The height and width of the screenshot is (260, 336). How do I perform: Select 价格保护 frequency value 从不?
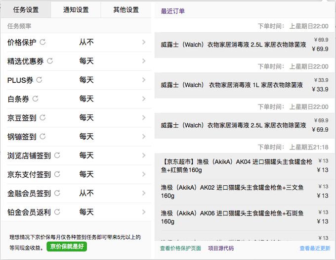86,42
